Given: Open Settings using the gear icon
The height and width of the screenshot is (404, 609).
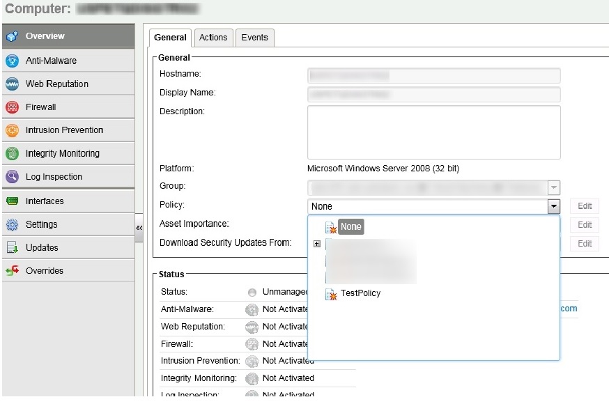Looking at the screenshot, I should tap(12, 224).
